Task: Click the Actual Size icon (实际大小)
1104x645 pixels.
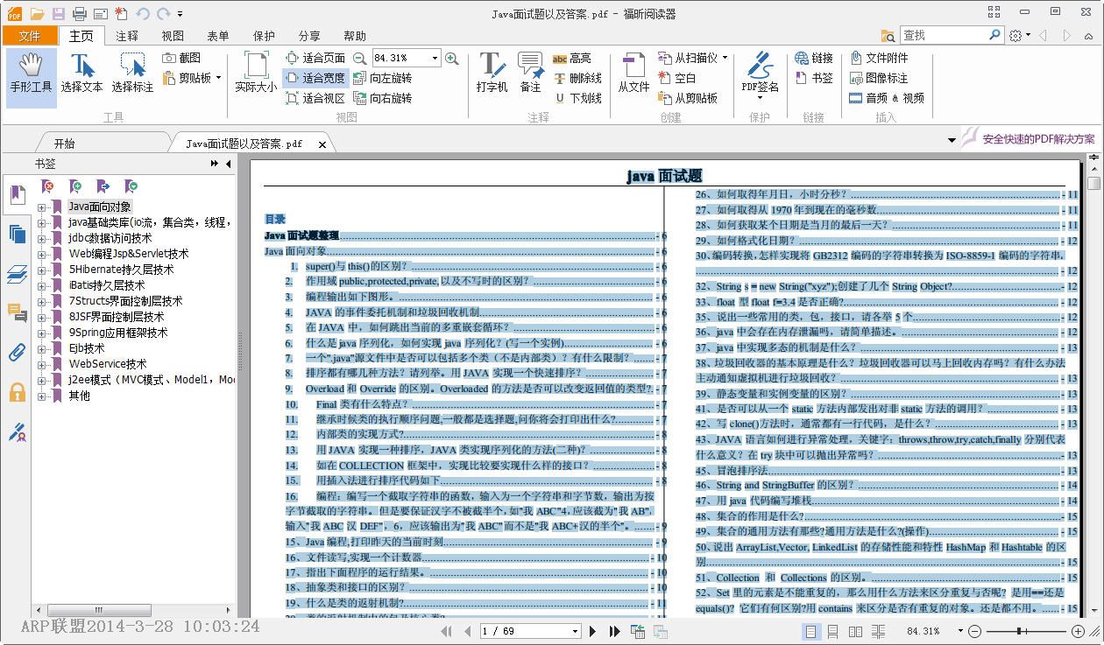Action: coord(256,74)
